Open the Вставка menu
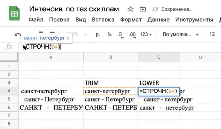 (103, 20)
